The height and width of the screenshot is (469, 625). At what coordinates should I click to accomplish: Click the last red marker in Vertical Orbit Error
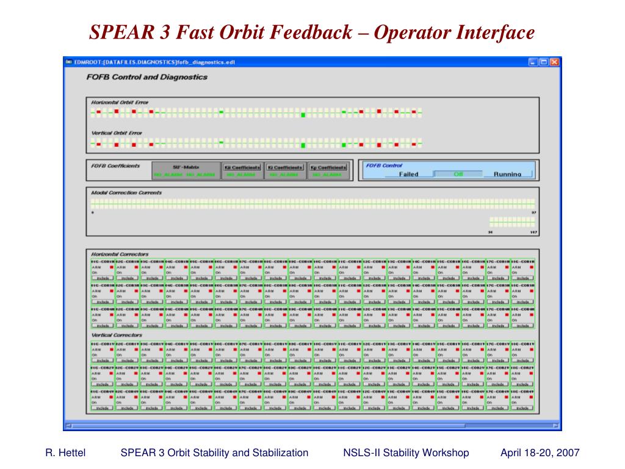pyautogui.click(x=414, y=144)
